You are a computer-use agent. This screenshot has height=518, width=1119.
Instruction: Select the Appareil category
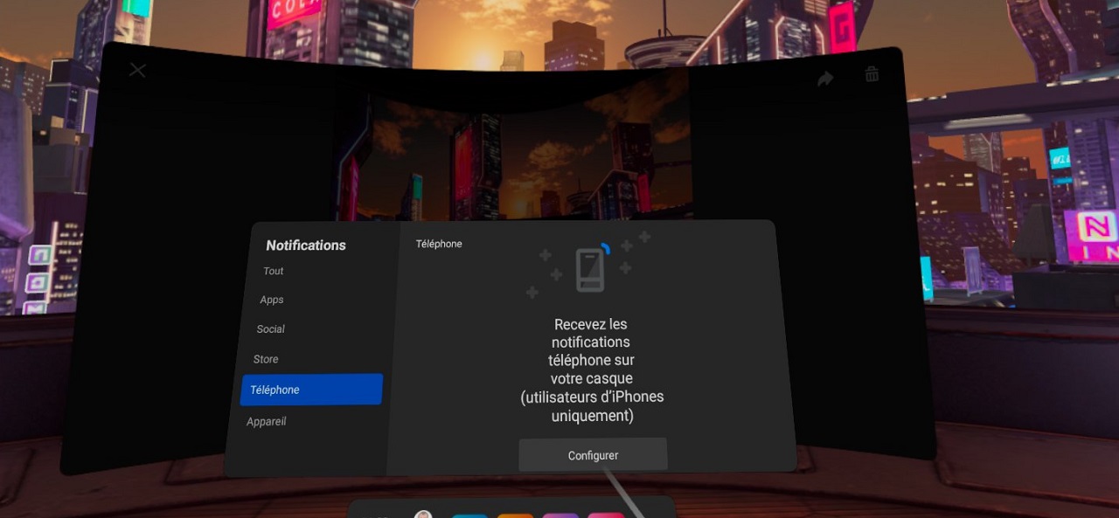click(266, 421)
